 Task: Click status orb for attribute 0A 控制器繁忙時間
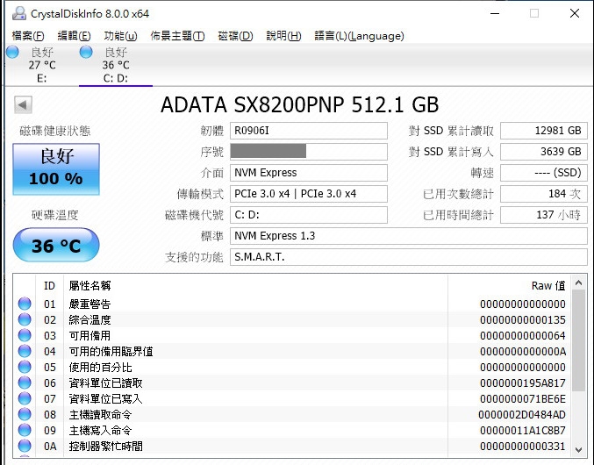[25, 446]
